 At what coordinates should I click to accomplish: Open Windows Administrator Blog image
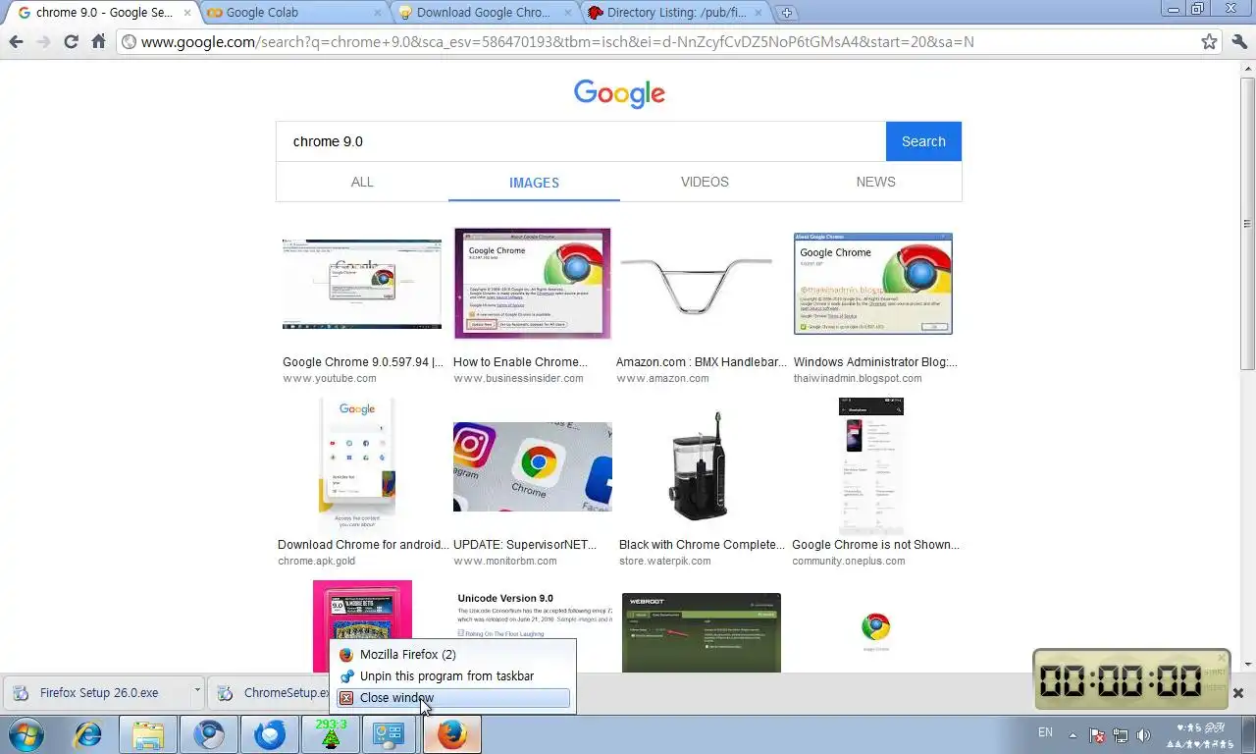point(872,284)
